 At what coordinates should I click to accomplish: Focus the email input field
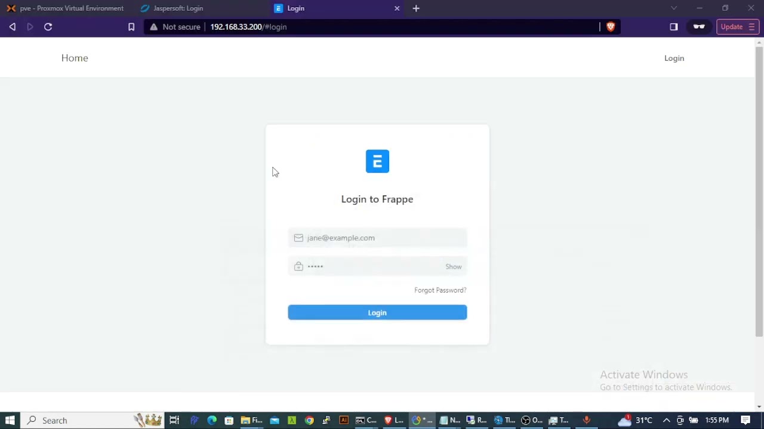(x=377, y=238)
